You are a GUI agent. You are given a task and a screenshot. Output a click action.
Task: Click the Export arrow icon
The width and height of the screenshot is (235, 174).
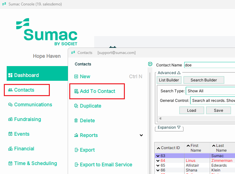[x=76, y=150]
